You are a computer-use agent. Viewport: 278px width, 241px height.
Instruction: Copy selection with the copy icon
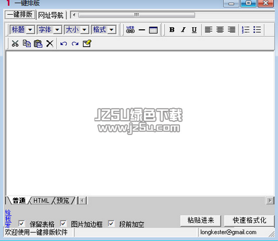tap(27, 43)
